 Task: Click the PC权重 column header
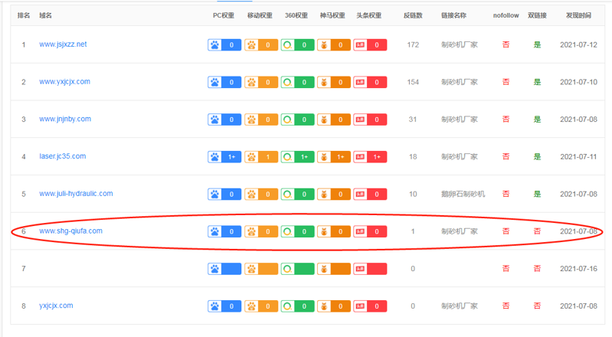click(224, 15)
